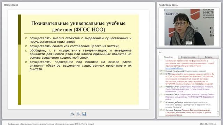Open the Вопросы tab
The image size is (223, 125).
[x=209, y=57]
